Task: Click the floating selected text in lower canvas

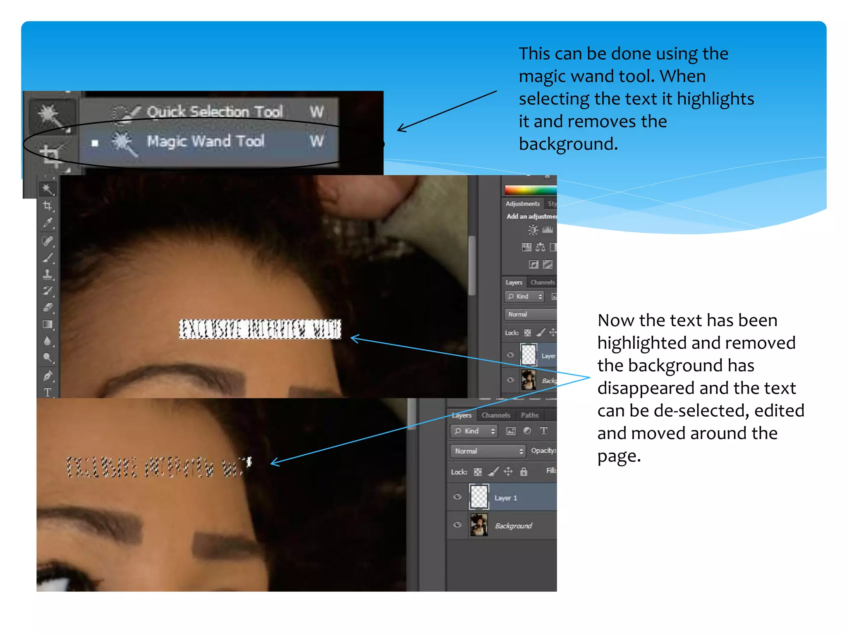Action: [160, 467]
